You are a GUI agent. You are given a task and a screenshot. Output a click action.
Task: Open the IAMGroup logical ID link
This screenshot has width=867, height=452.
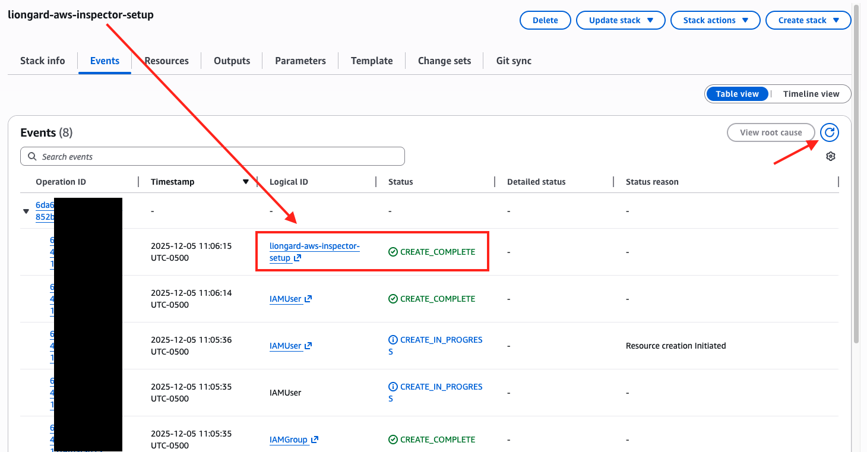[294, 440]
